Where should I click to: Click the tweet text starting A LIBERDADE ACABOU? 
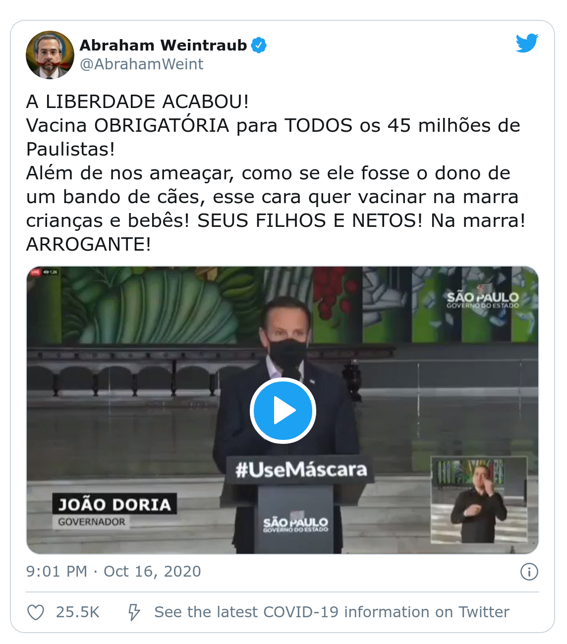[276, 173]
